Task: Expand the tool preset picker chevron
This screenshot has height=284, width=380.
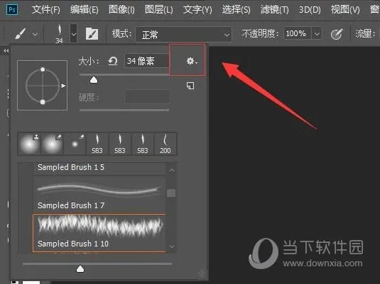Action: pyautogui.click(x=35, y=34)
